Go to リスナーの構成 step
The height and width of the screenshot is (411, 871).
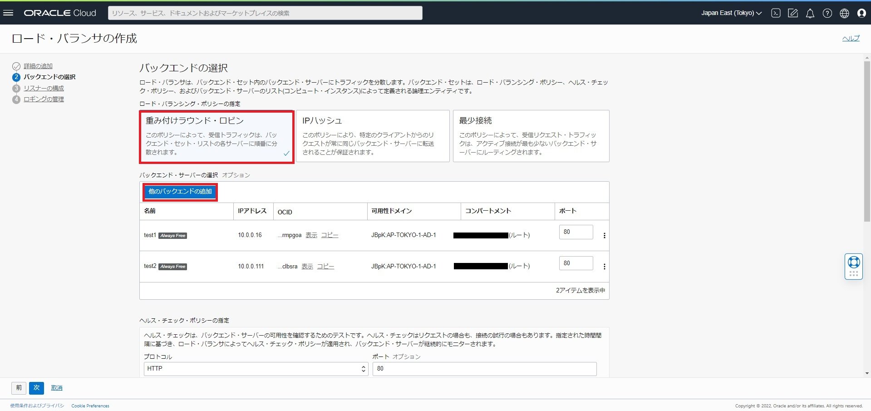(x=44, y=88)
